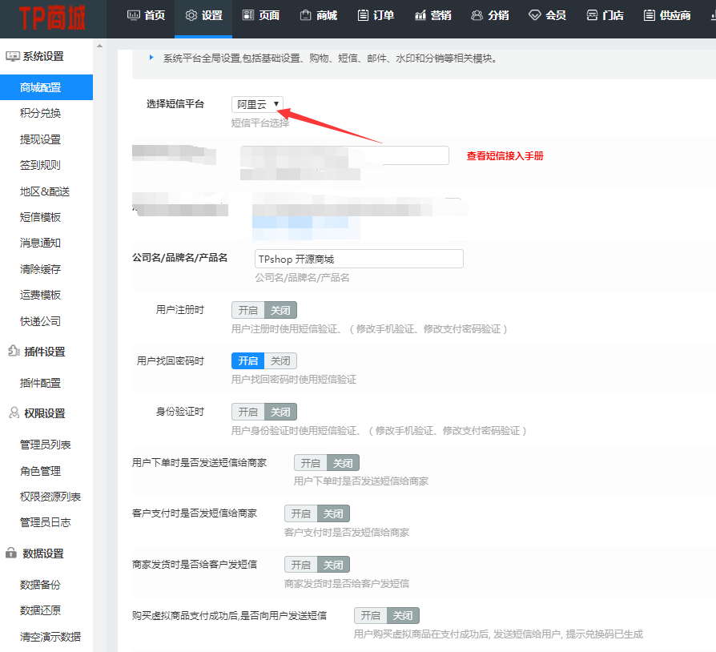The image size is (716, 652).
Task: Click the 营销 chart icon in navigation
Action: tap(420, 15)
